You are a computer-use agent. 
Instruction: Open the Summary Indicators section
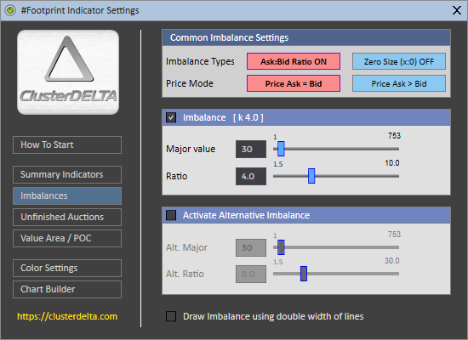(67, 174)
